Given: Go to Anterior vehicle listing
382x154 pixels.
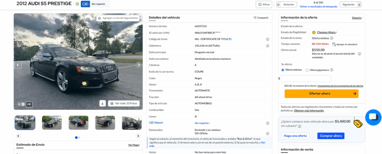Looking at the screenshot, I should 286,4.
